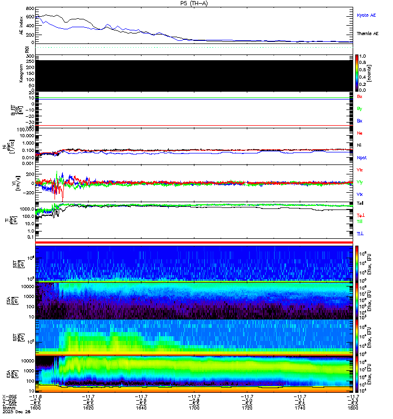Select the Kyoto AE legend label
Viewport: 393px width, 419px height.
pos(366,15)
